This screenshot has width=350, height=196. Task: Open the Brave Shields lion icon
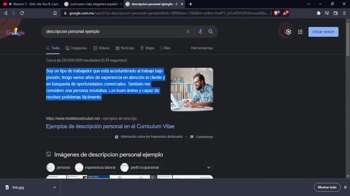coord(276,13)
